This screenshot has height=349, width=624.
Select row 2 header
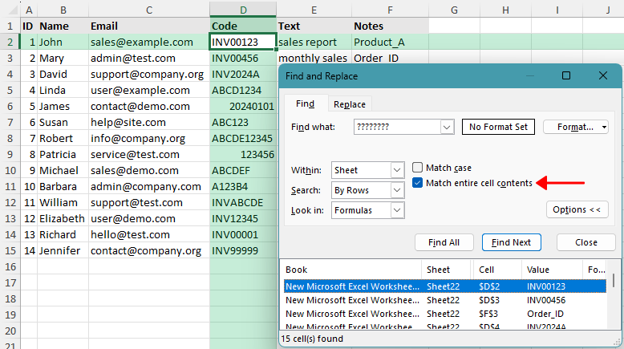coord(10,43)
